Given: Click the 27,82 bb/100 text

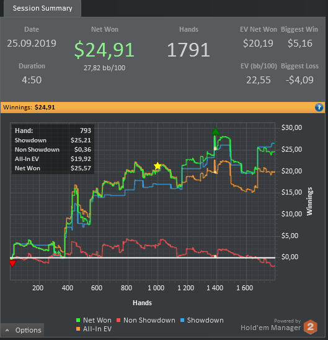Looking at the screenshot, I should (x=105, y=68).
